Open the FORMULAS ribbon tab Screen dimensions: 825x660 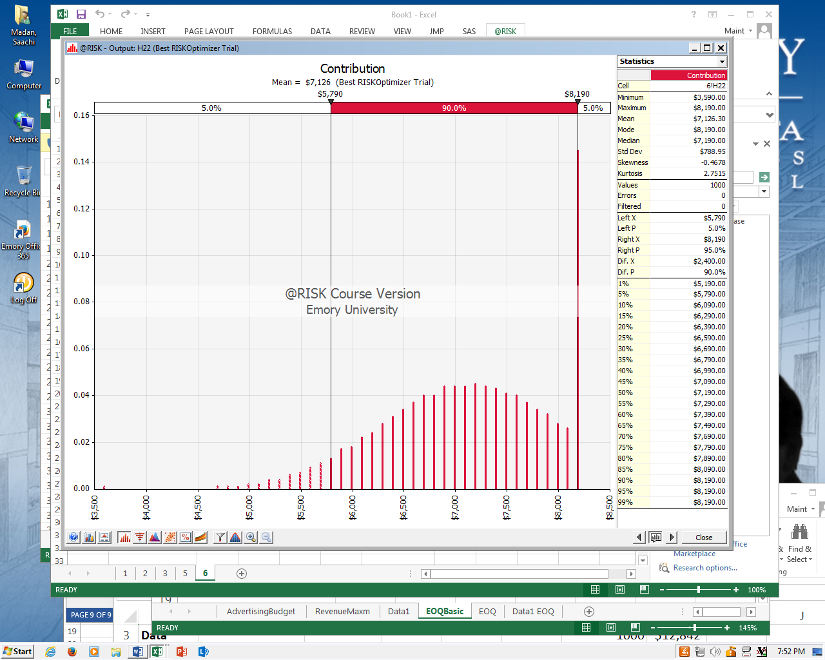point(272,31)
